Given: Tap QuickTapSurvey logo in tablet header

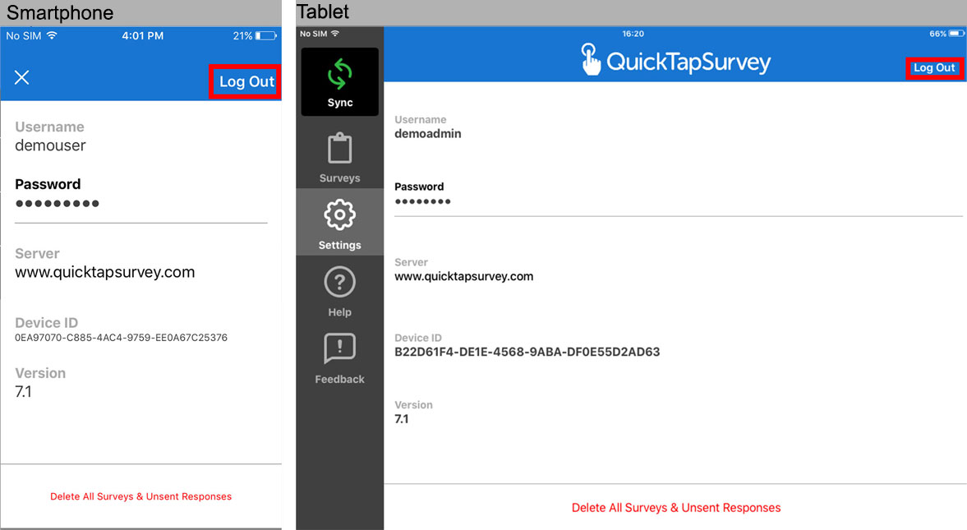Looking at the screenshot, I should click(676, 61).
